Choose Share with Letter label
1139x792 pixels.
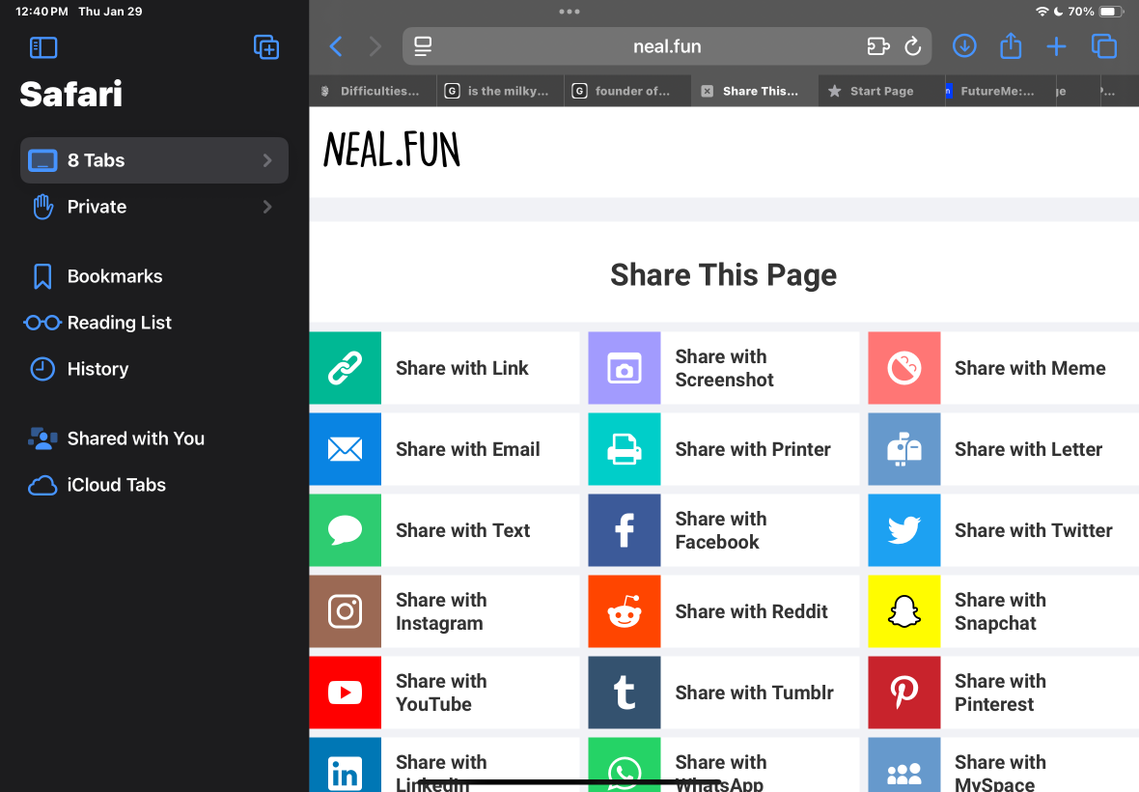point(1029,450)
